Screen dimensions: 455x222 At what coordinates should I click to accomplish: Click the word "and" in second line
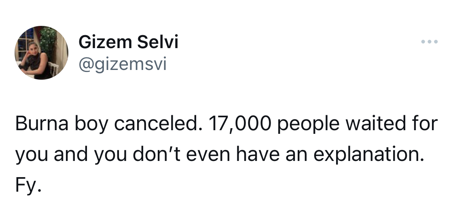(x=70, y=154)
